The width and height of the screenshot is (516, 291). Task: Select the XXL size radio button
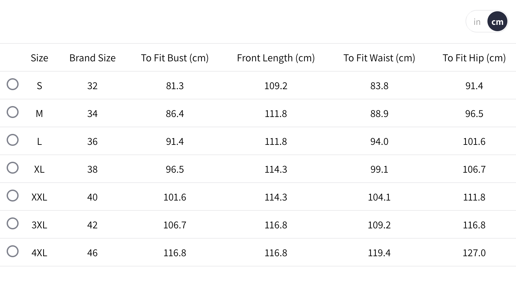(x=13, y=196)
